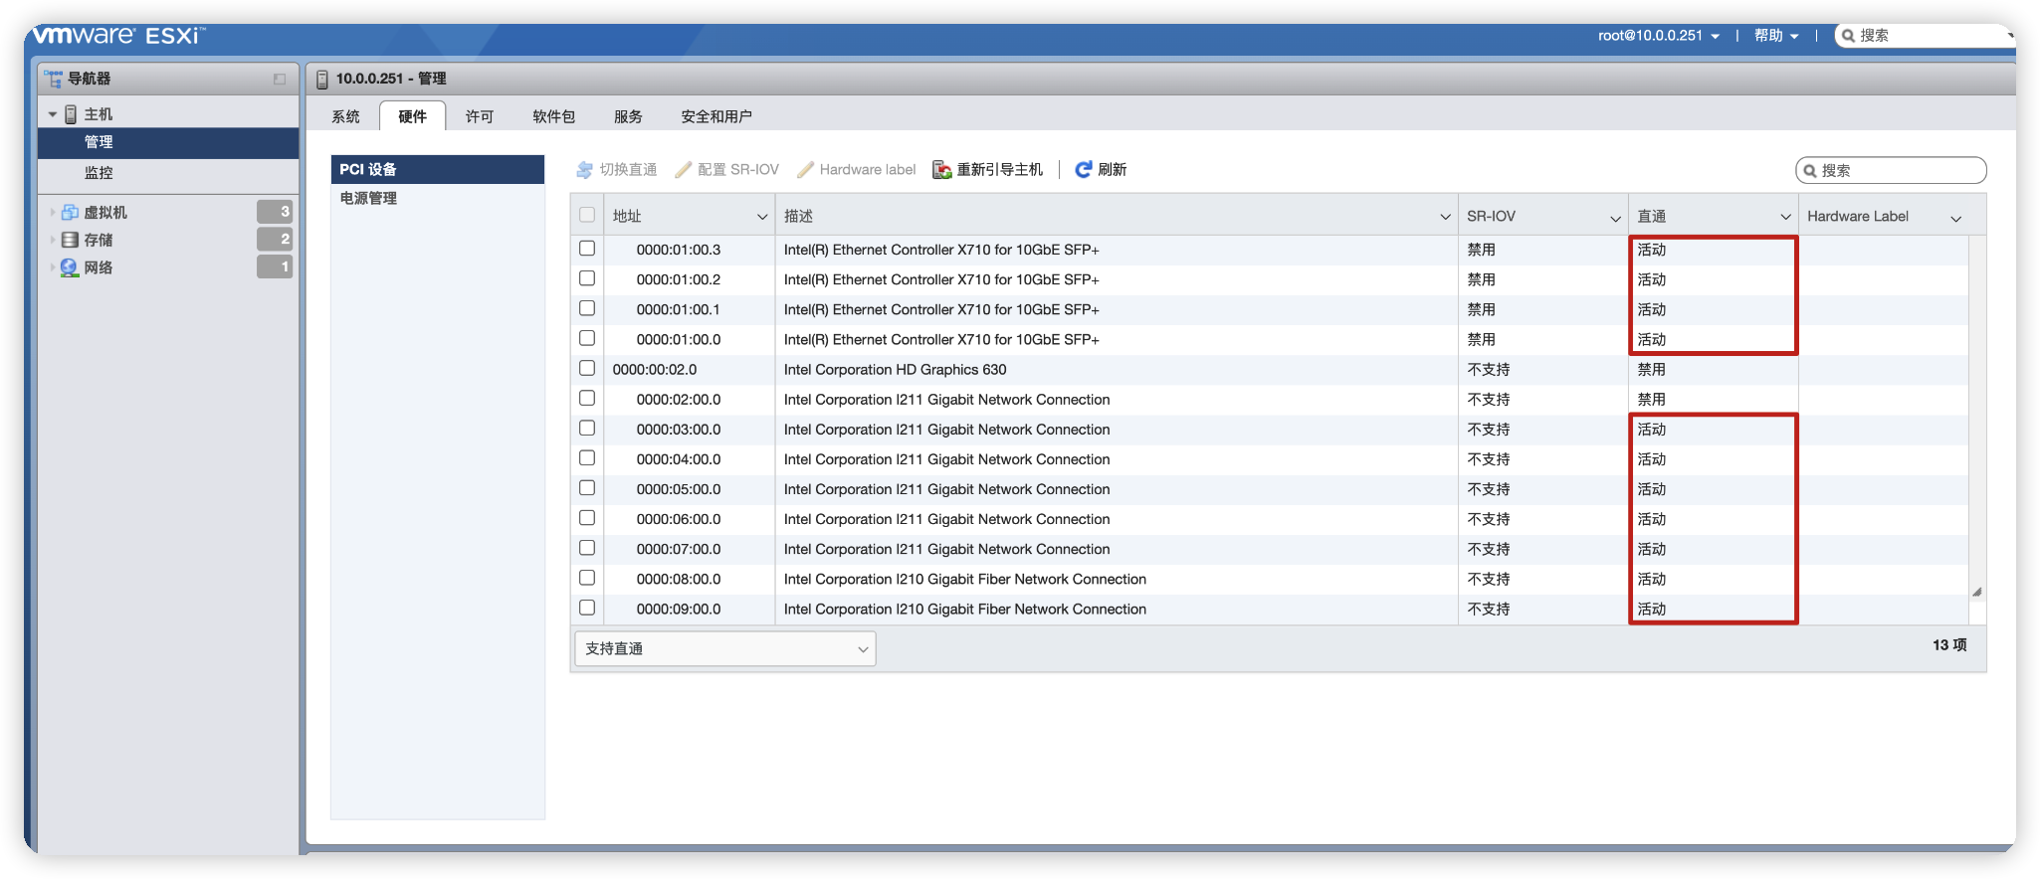The image size is (2040, 879).
Task: Click the virtual machines count badge 3
Action: point(275,211)
